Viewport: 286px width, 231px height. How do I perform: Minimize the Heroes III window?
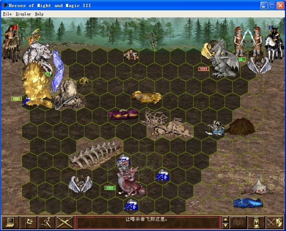(264, 6)
